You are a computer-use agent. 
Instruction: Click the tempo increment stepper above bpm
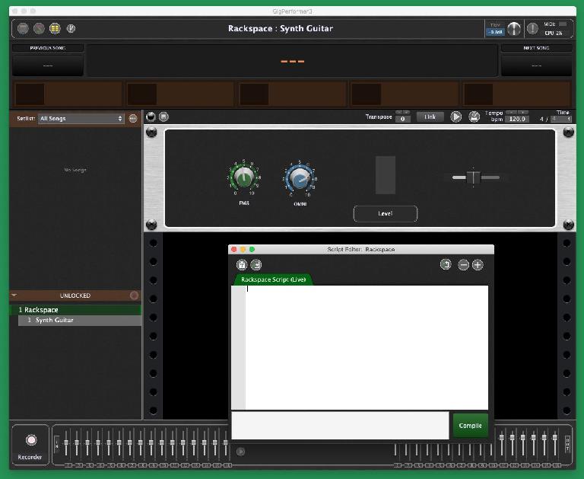(523, 112)
